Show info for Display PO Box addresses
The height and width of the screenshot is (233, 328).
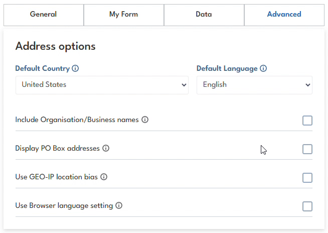(x=106, y=148)
